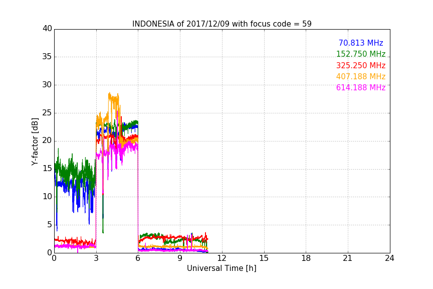Select the 407.188 MHz legend label
The height and width of the screenshot is (289, 433).
(361, 76)
